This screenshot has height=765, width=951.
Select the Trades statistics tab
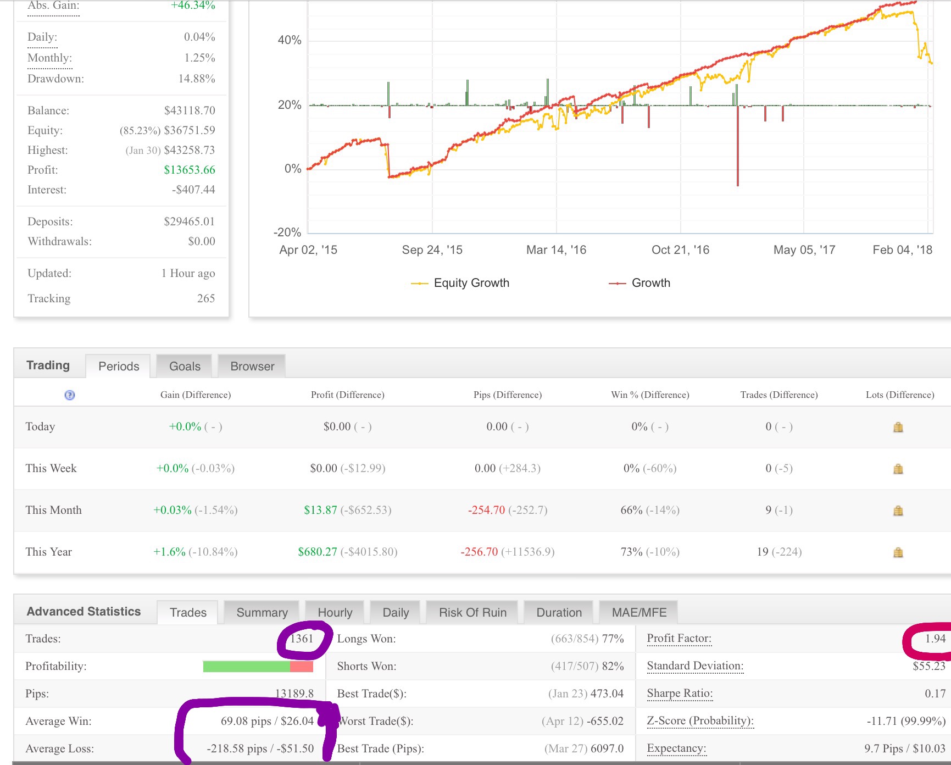point(188,613)
